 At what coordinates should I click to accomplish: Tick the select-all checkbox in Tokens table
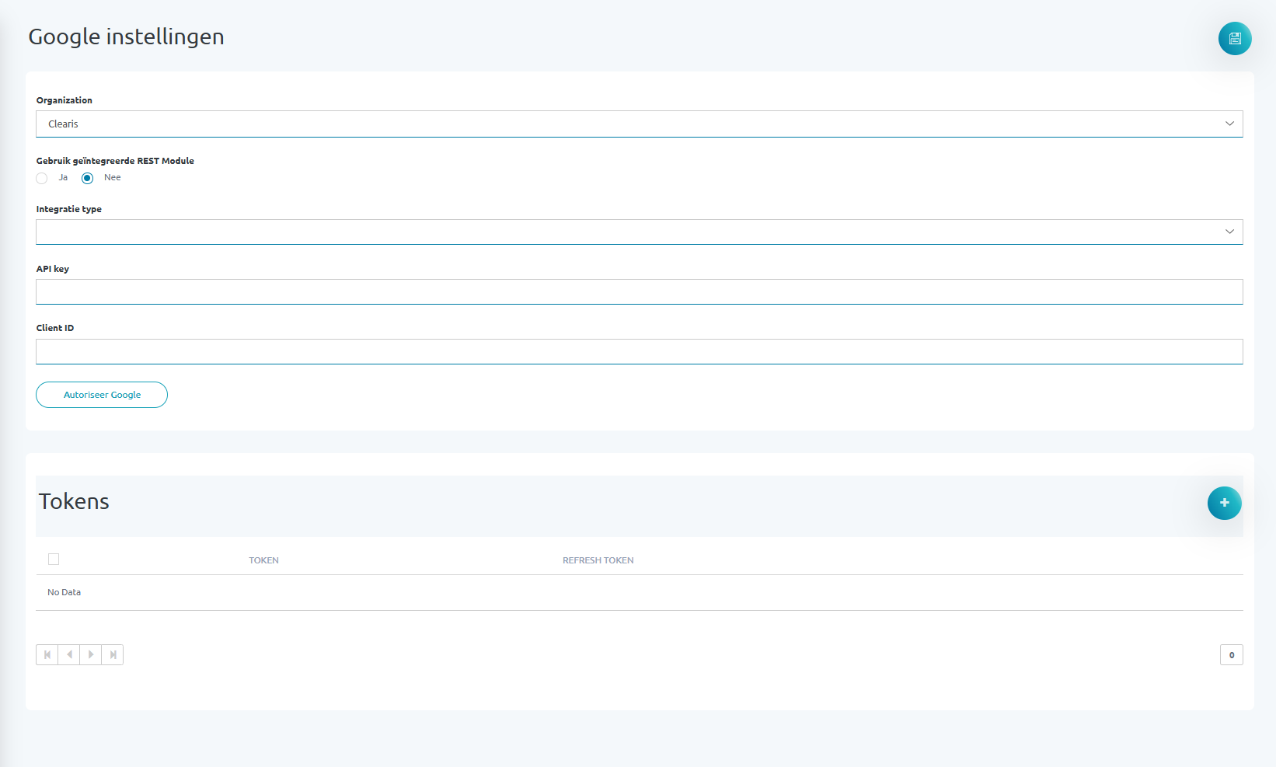(54, 560)
